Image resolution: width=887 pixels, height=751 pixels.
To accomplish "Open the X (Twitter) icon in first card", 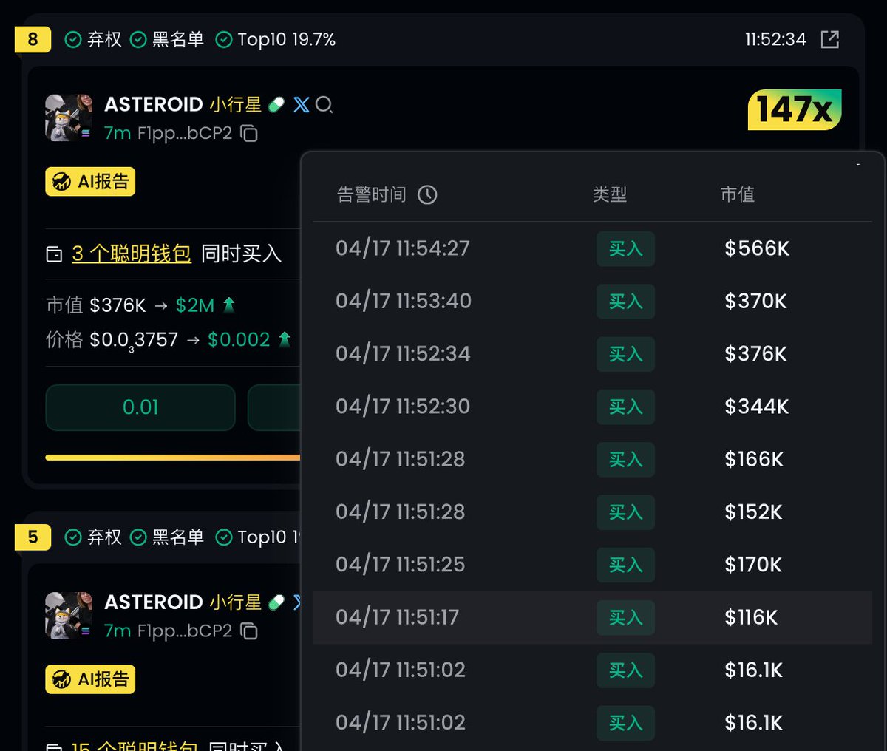I will [301, 105].
